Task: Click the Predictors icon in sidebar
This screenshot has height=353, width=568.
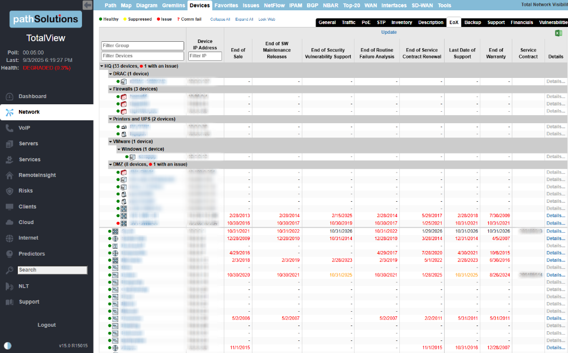Action: [10, 254]
